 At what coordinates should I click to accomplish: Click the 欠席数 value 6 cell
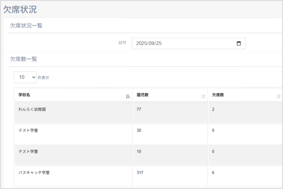[x=214, y=172]
